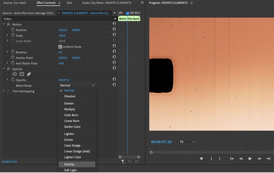Expand the Rotation property
The height and width of the screenshot is (173, 274).
point(7,52)
